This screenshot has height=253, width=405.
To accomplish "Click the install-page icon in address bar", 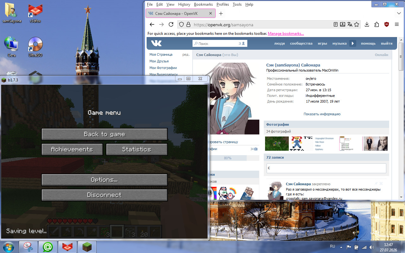I will pyautogui.click(x=343, y=24).
